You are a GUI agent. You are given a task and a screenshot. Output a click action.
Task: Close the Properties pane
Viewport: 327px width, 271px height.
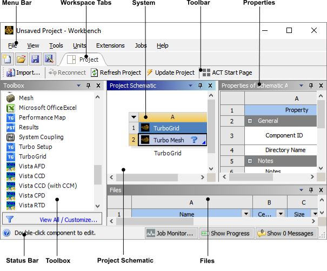click(x=321, y=85)
